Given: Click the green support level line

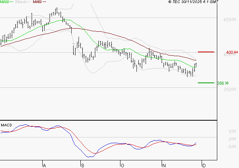Looking at the screenshot, I should [x=206, y=83].
